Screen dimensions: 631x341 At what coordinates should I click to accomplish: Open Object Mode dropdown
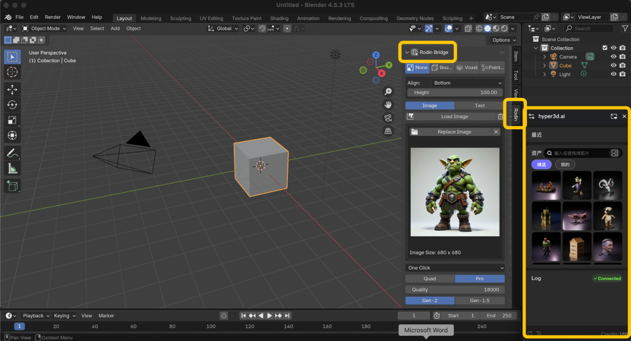click(44, 29)
